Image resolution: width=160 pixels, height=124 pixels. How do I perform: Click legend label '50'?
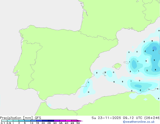click(78, 123)
